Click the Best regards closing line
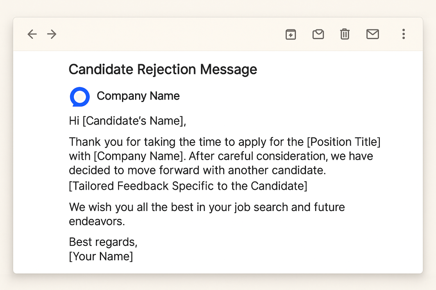 (103, 241)
